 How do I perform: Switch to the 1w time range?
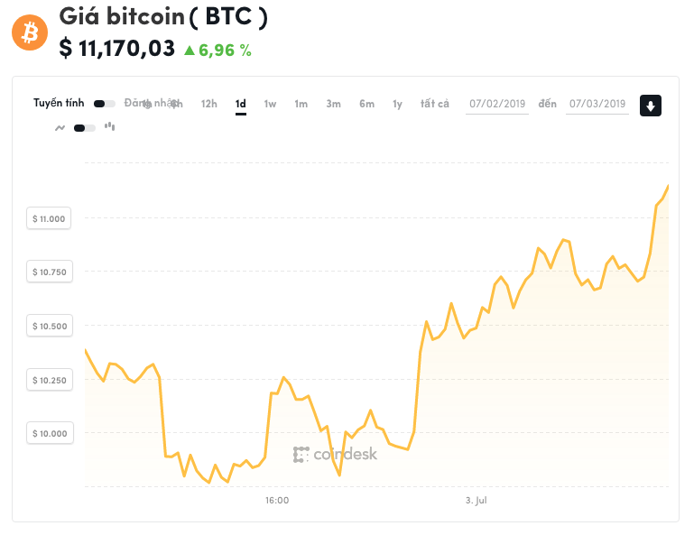(x=270, y=104)
